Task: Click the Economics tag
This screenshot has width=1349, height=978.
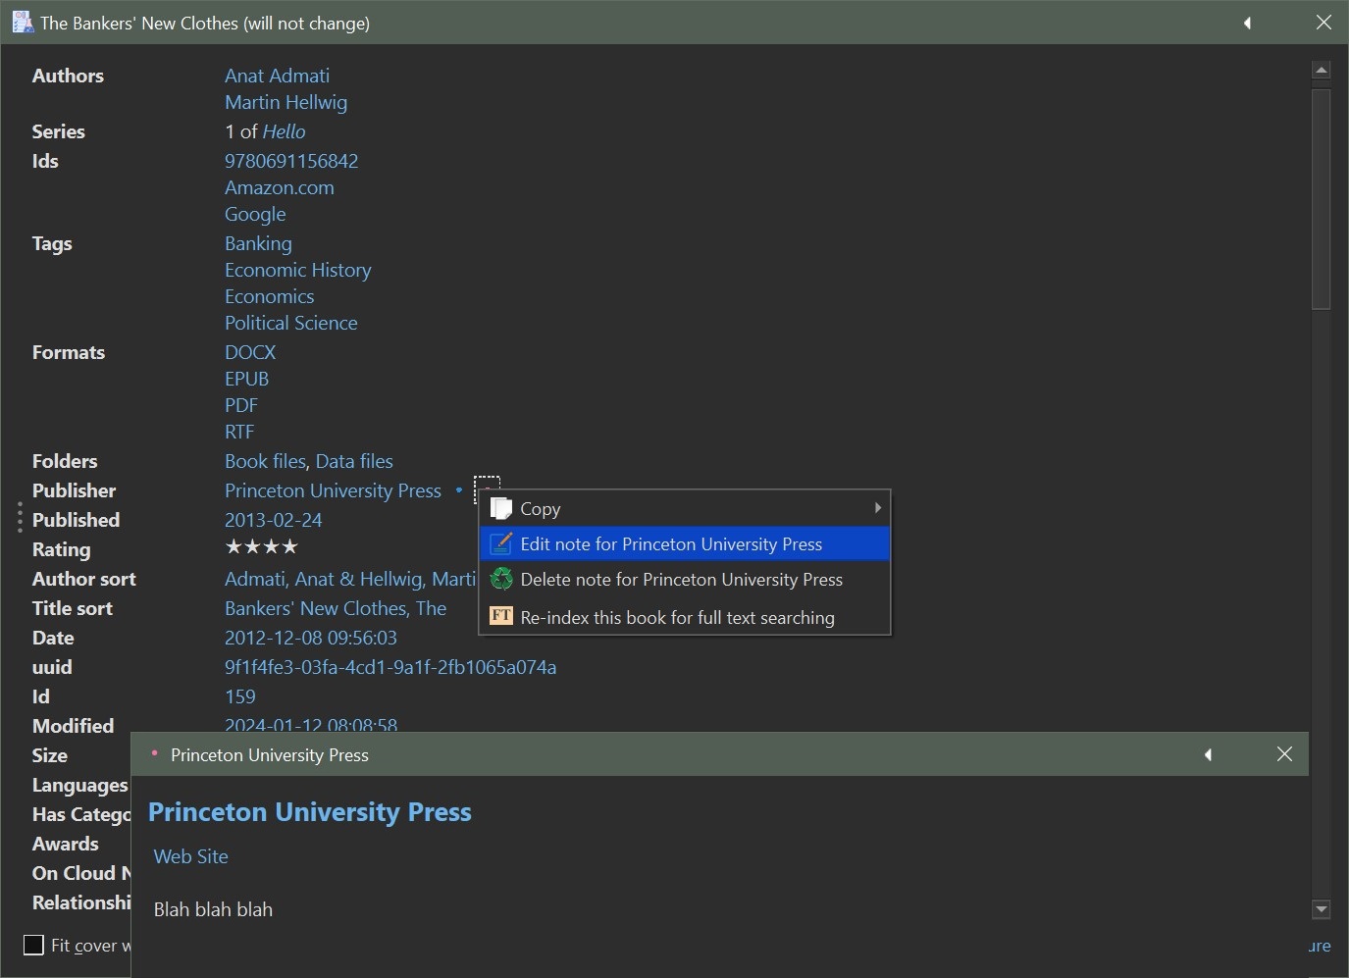Action: pos(270,296)
